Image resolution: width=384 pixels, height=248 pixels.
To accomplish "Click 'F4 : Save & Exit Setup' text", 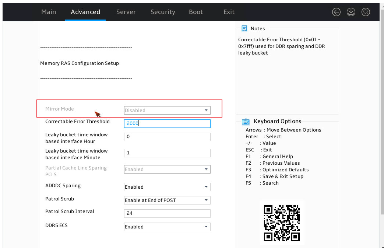I will 274,176.
